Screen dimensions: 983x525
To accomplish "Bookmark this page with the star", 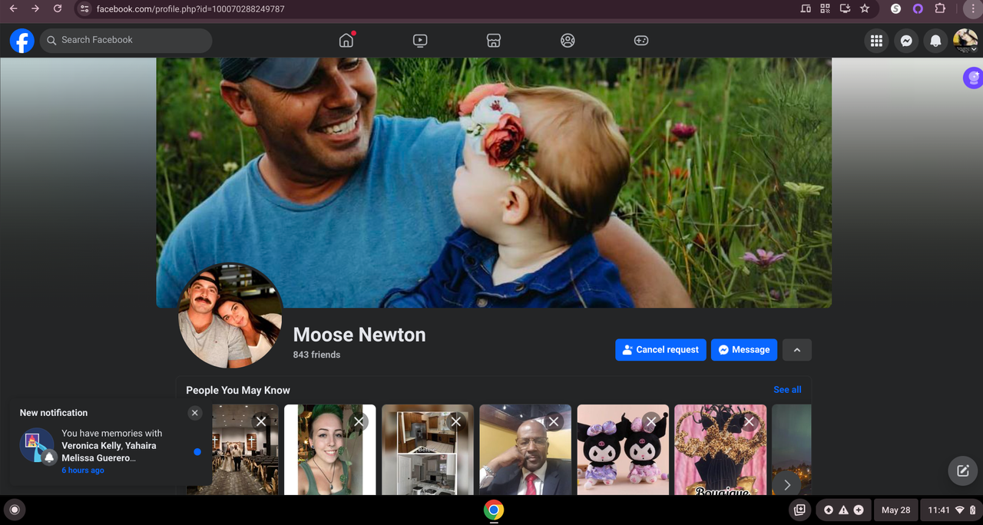I will pos(866,9).
